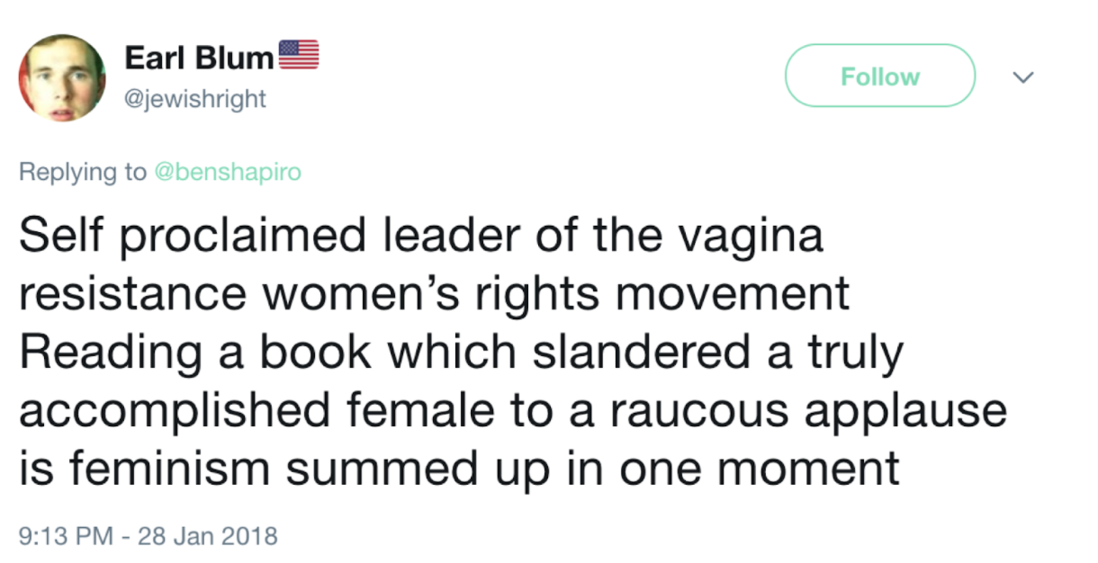This screenshot has height=563, width=1098.
Task: Open the @benshapiro mention link
Action: [x=229, y=172]
